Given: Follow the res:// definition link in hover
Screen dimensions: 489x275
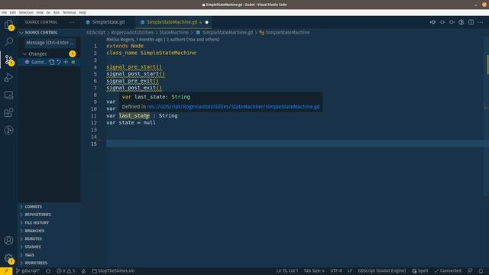Looking at the screenshot, I should [233, 107].
